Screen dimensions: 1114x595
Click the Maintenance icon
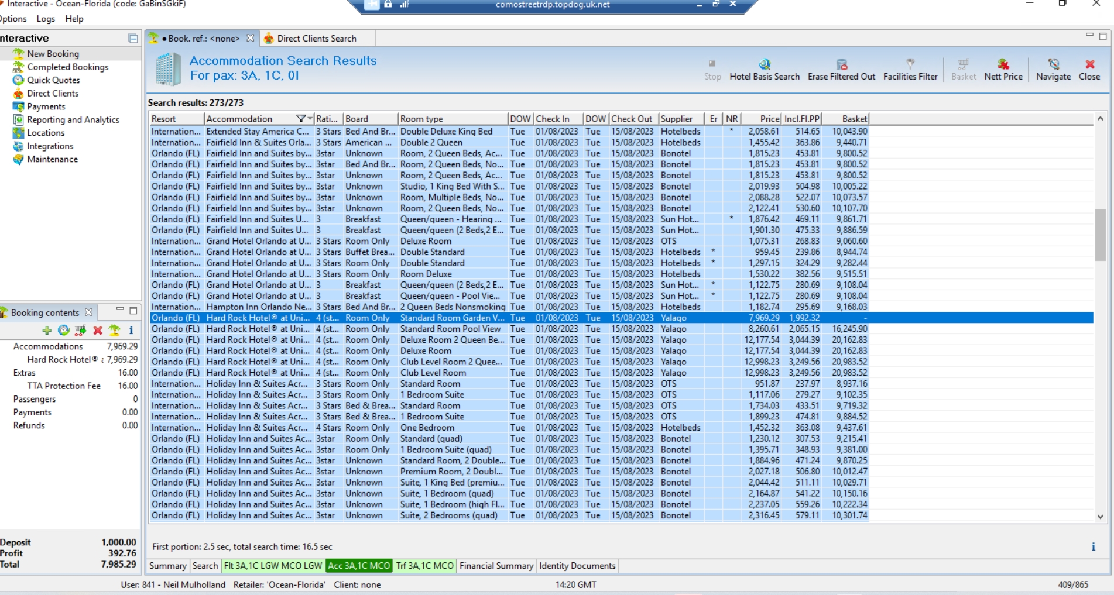click(x=18, y=159)
